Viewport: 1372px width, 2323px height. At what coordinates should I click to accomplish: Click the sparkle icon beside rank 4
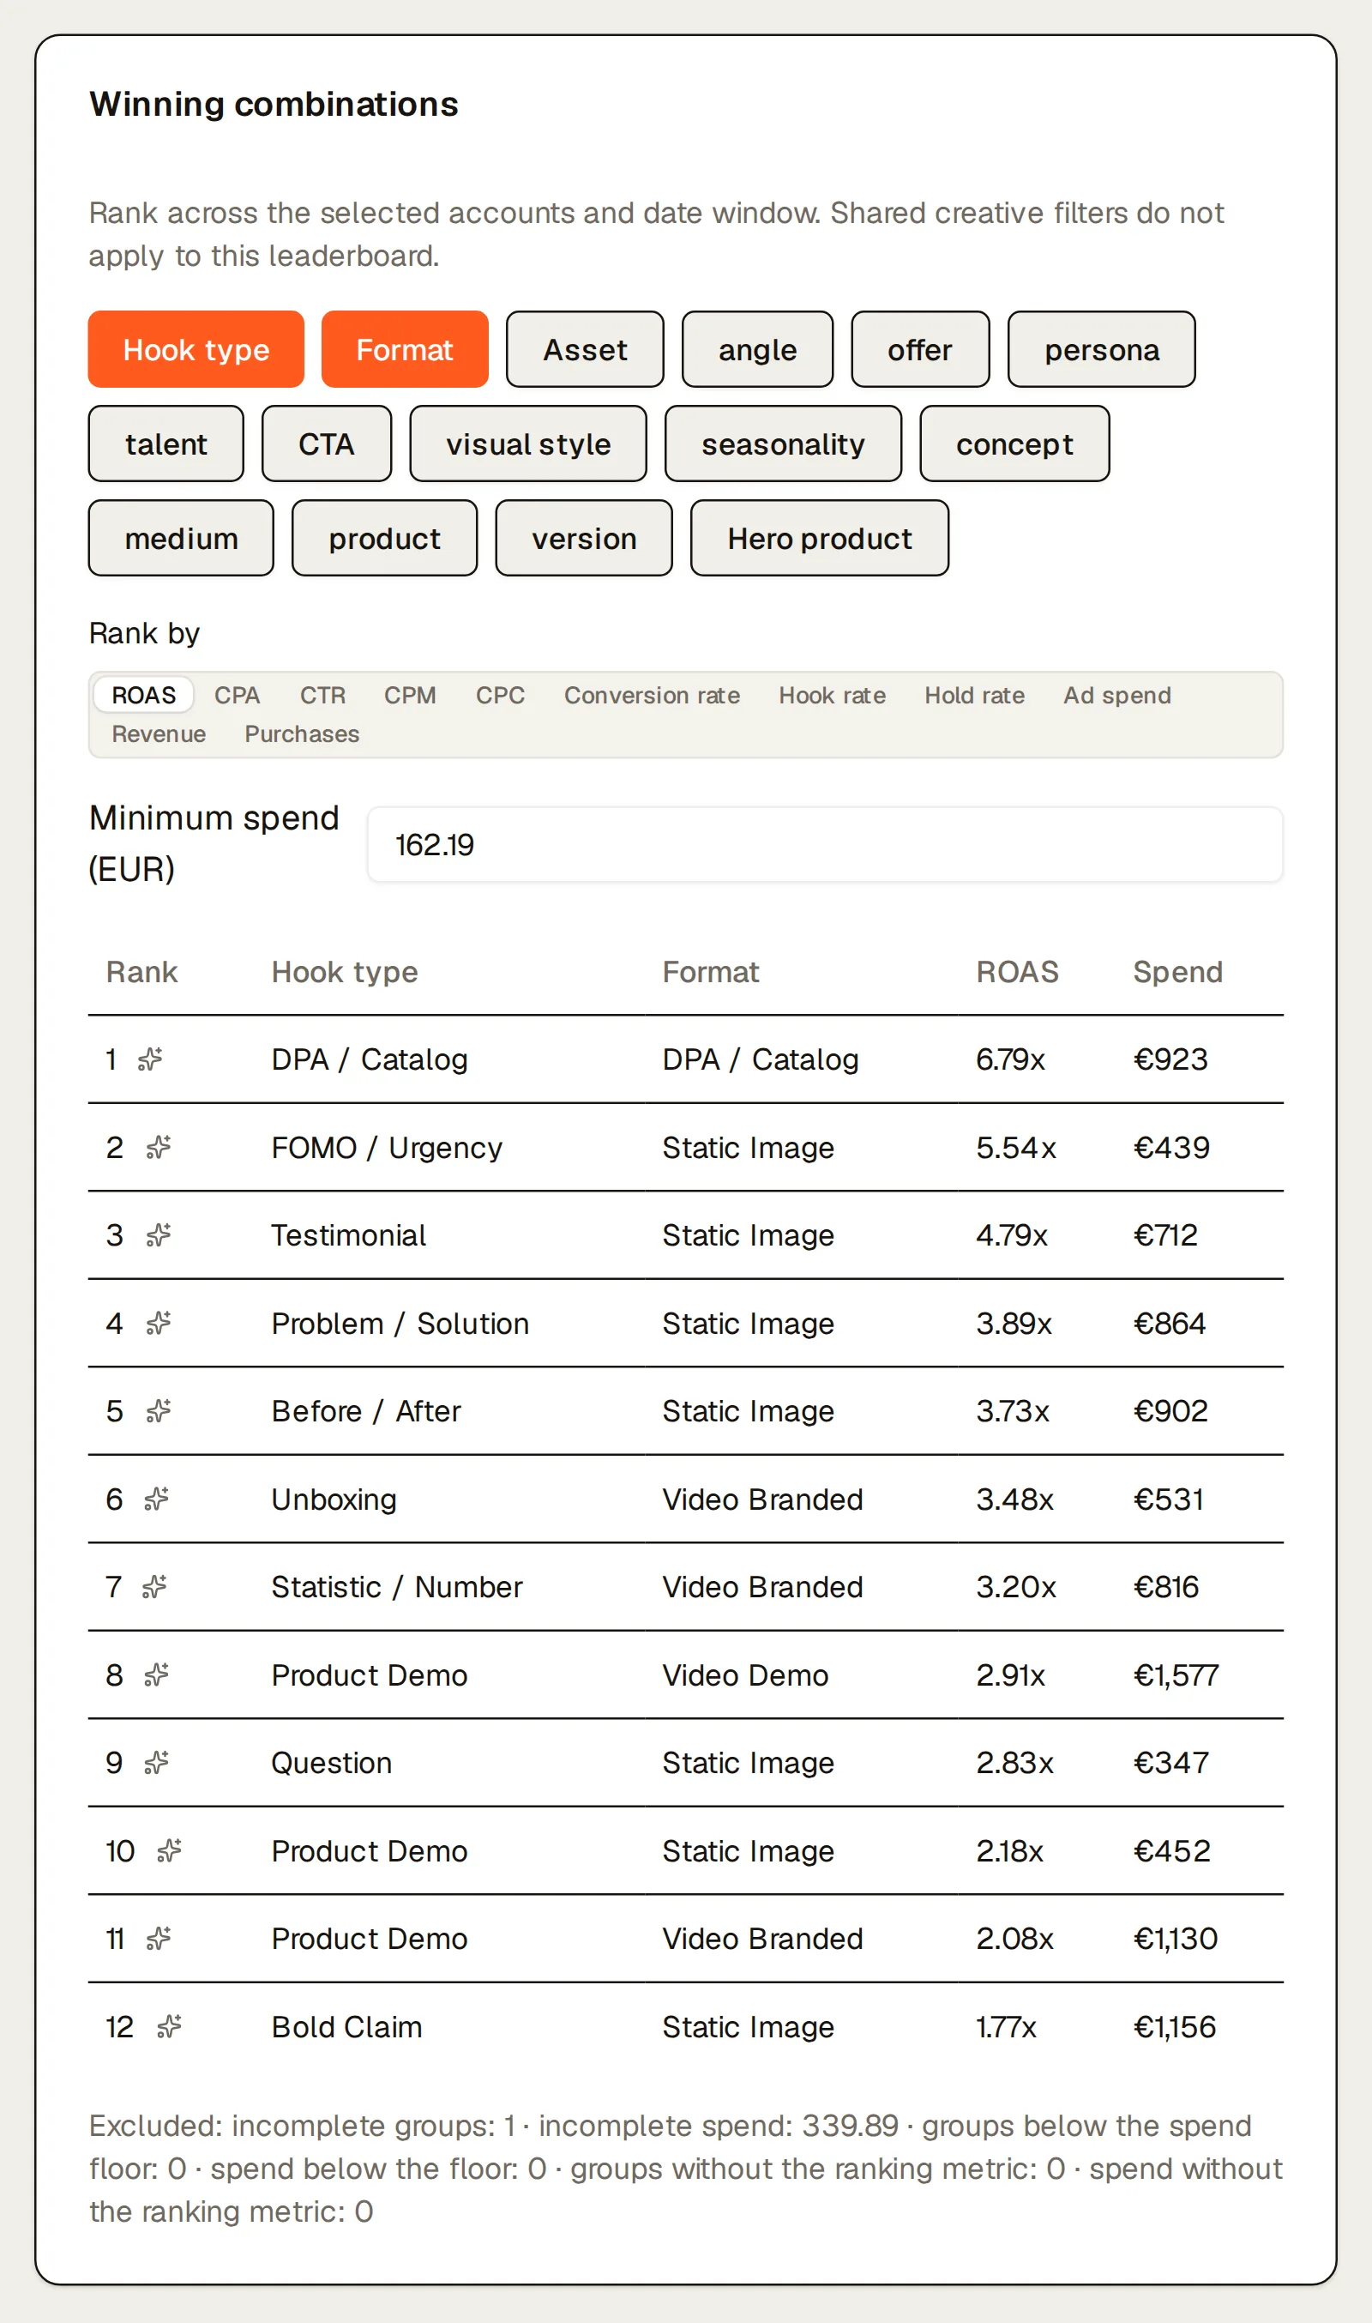pos(159,1324)
